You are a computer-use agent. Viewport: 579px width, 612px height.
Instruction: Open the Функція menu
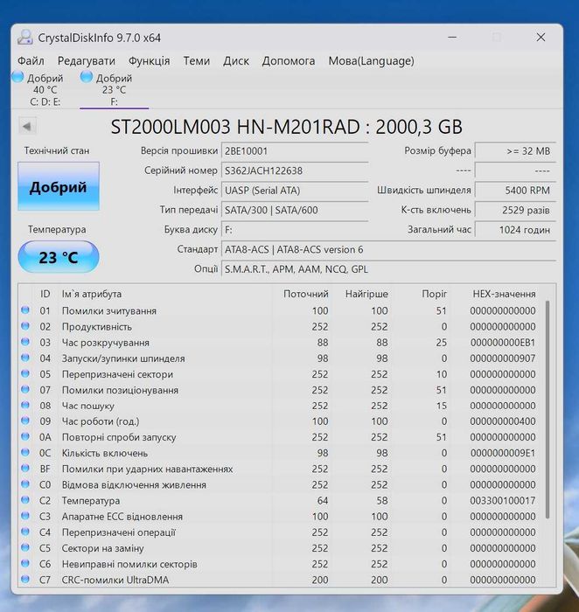pos(150,61)
